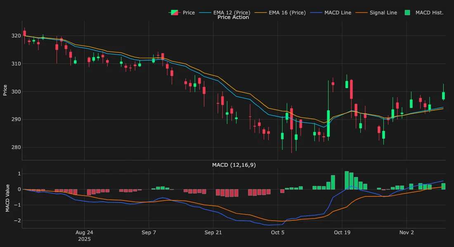Select the Aug 24 x-axis tick label

[84, 233]
